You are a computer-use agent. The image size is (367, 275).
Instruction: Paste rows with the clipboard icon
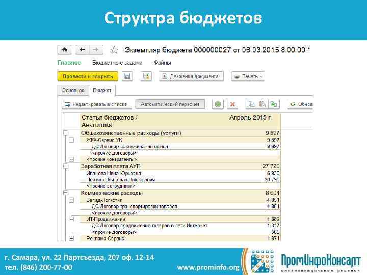263,104
